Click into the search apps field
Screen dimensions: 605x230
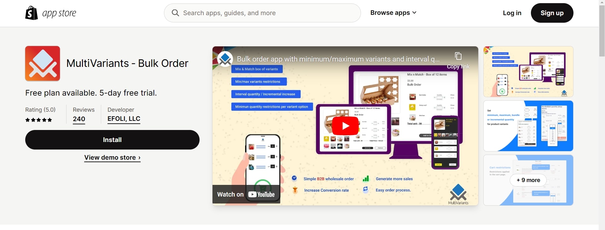click(x=262, y=13)
